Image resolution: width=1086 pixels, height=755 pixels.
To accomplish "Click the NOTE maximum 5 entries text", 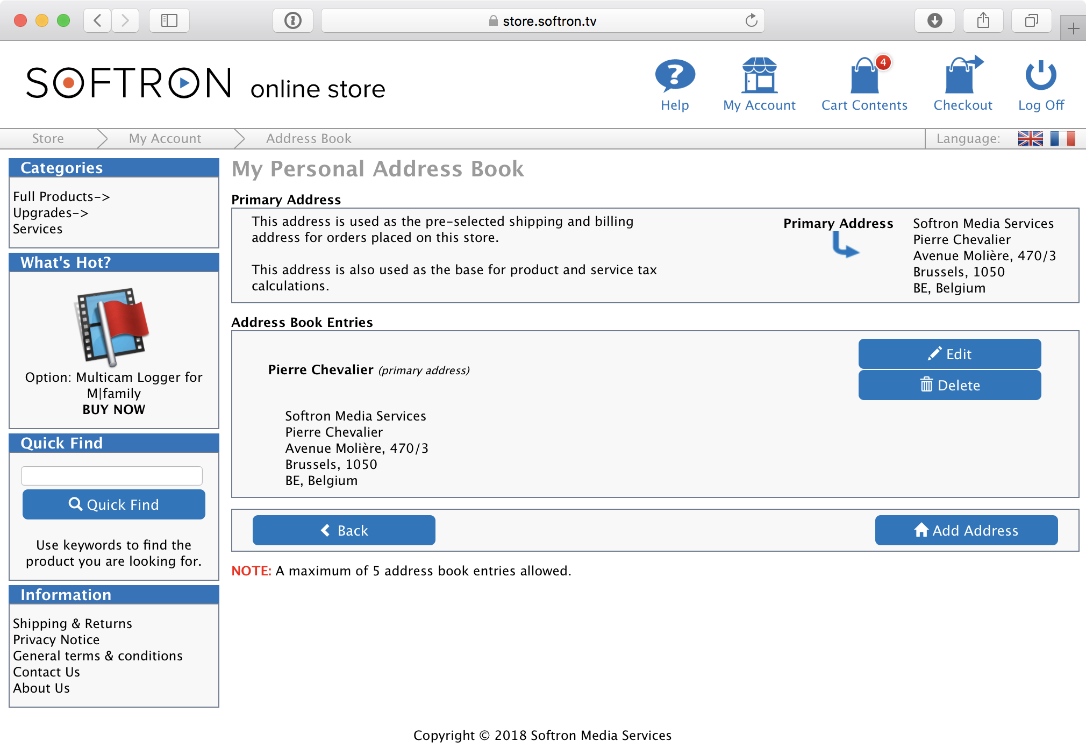I will [x=401, y=571].
